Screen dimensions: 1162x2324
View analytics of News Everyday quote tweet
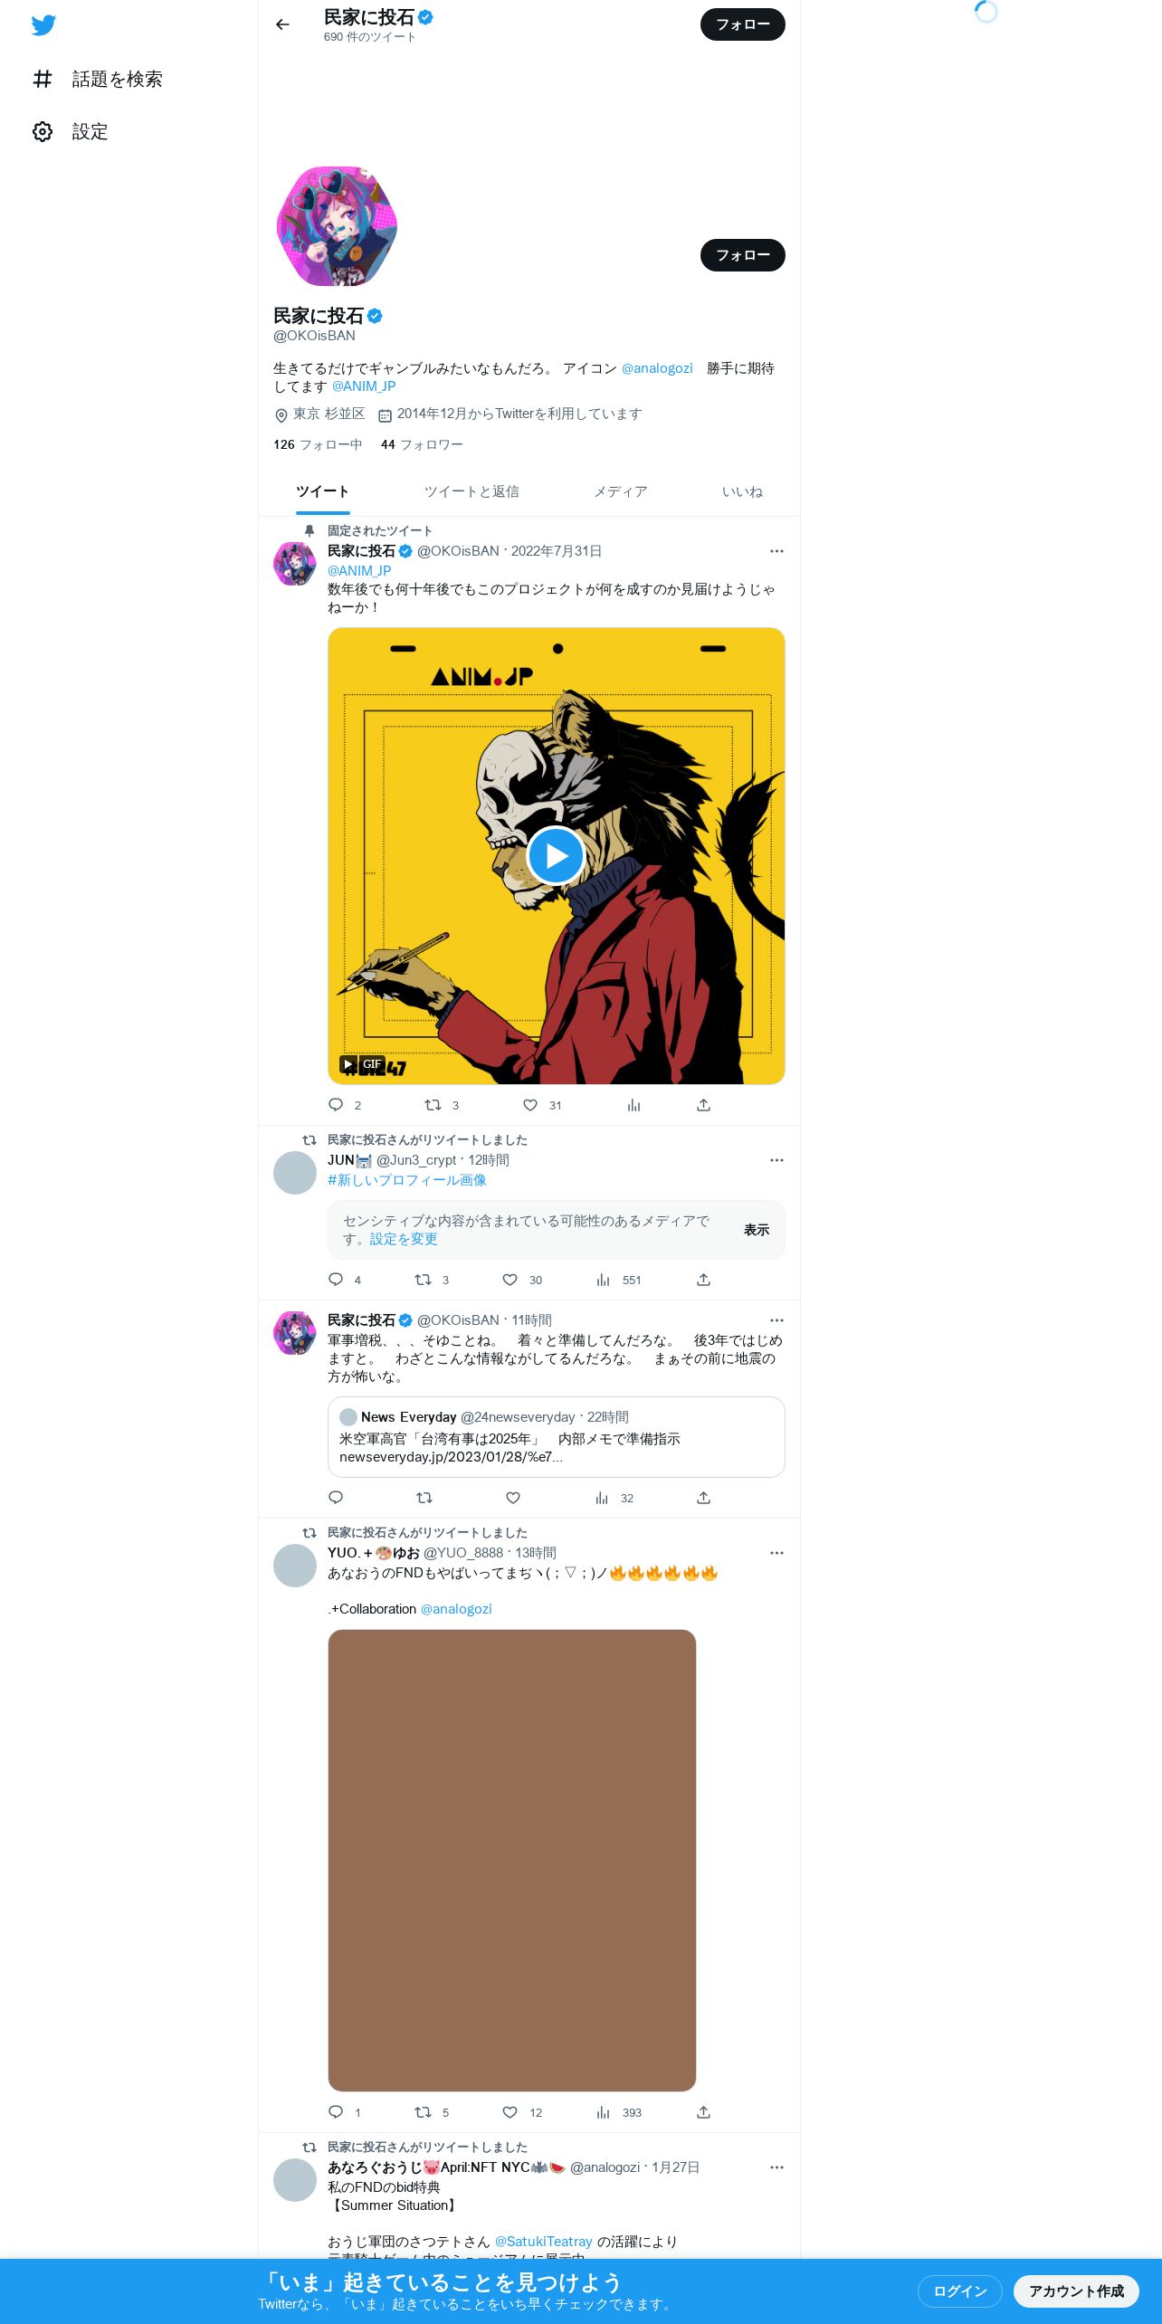602,1498
